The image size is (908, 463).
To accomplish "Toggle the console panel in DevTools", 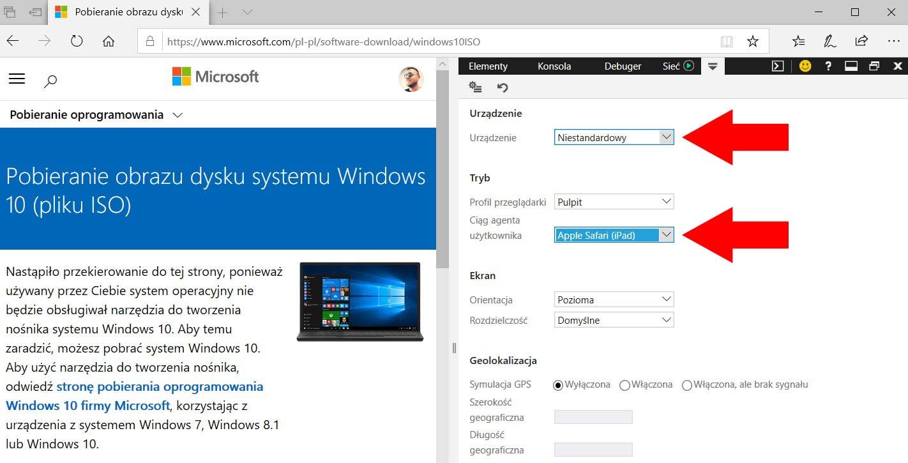I will [778, 66].
